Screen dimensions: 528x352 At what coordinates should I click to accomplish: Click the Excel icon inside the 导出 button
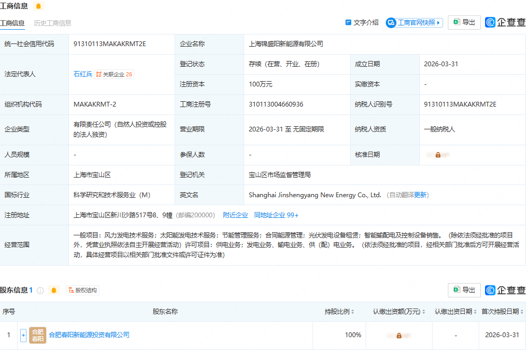point(457,22)
